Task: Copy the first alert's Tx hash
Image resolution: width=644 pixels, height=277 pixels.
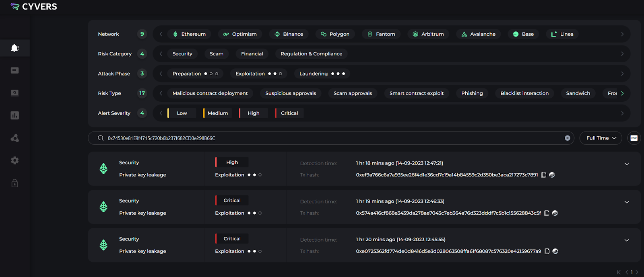Action: click(x=544, y=175)
